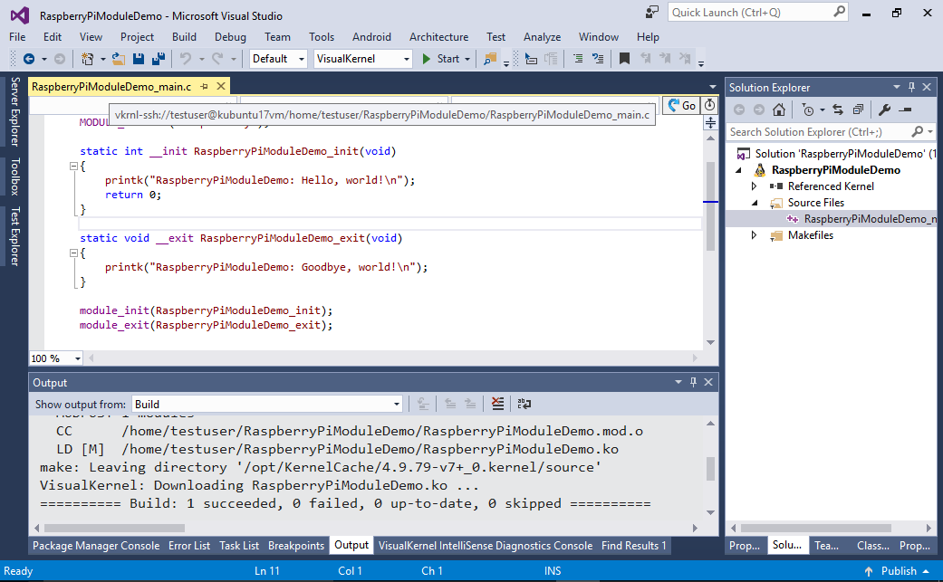
Task: Open the Default configuration dropdown
Action: pyautogui.click(x=278, y=59)
